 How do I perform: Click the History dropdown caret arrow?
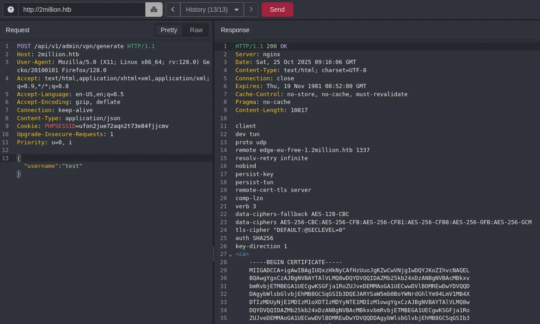pos(237,10)
